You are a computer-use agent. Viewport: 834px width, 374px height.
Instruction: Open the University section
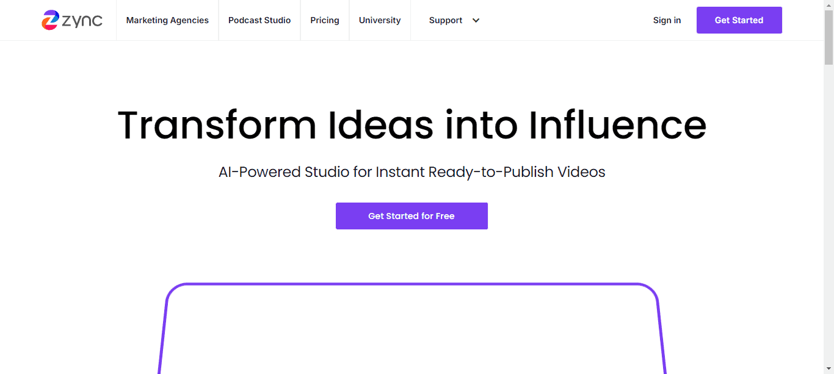point(379,20)
